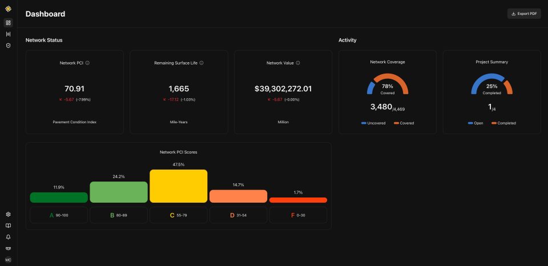Select the grade F 0-30 card
Viewport: 548px width, 266px height.
point(298,215)
